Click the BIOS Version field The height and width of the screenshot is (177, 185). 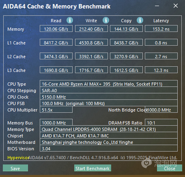tap(109, 149)
